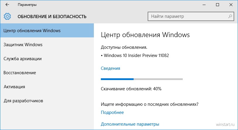Close the Параметры window

pyautogui.click(x=231, y=5)
